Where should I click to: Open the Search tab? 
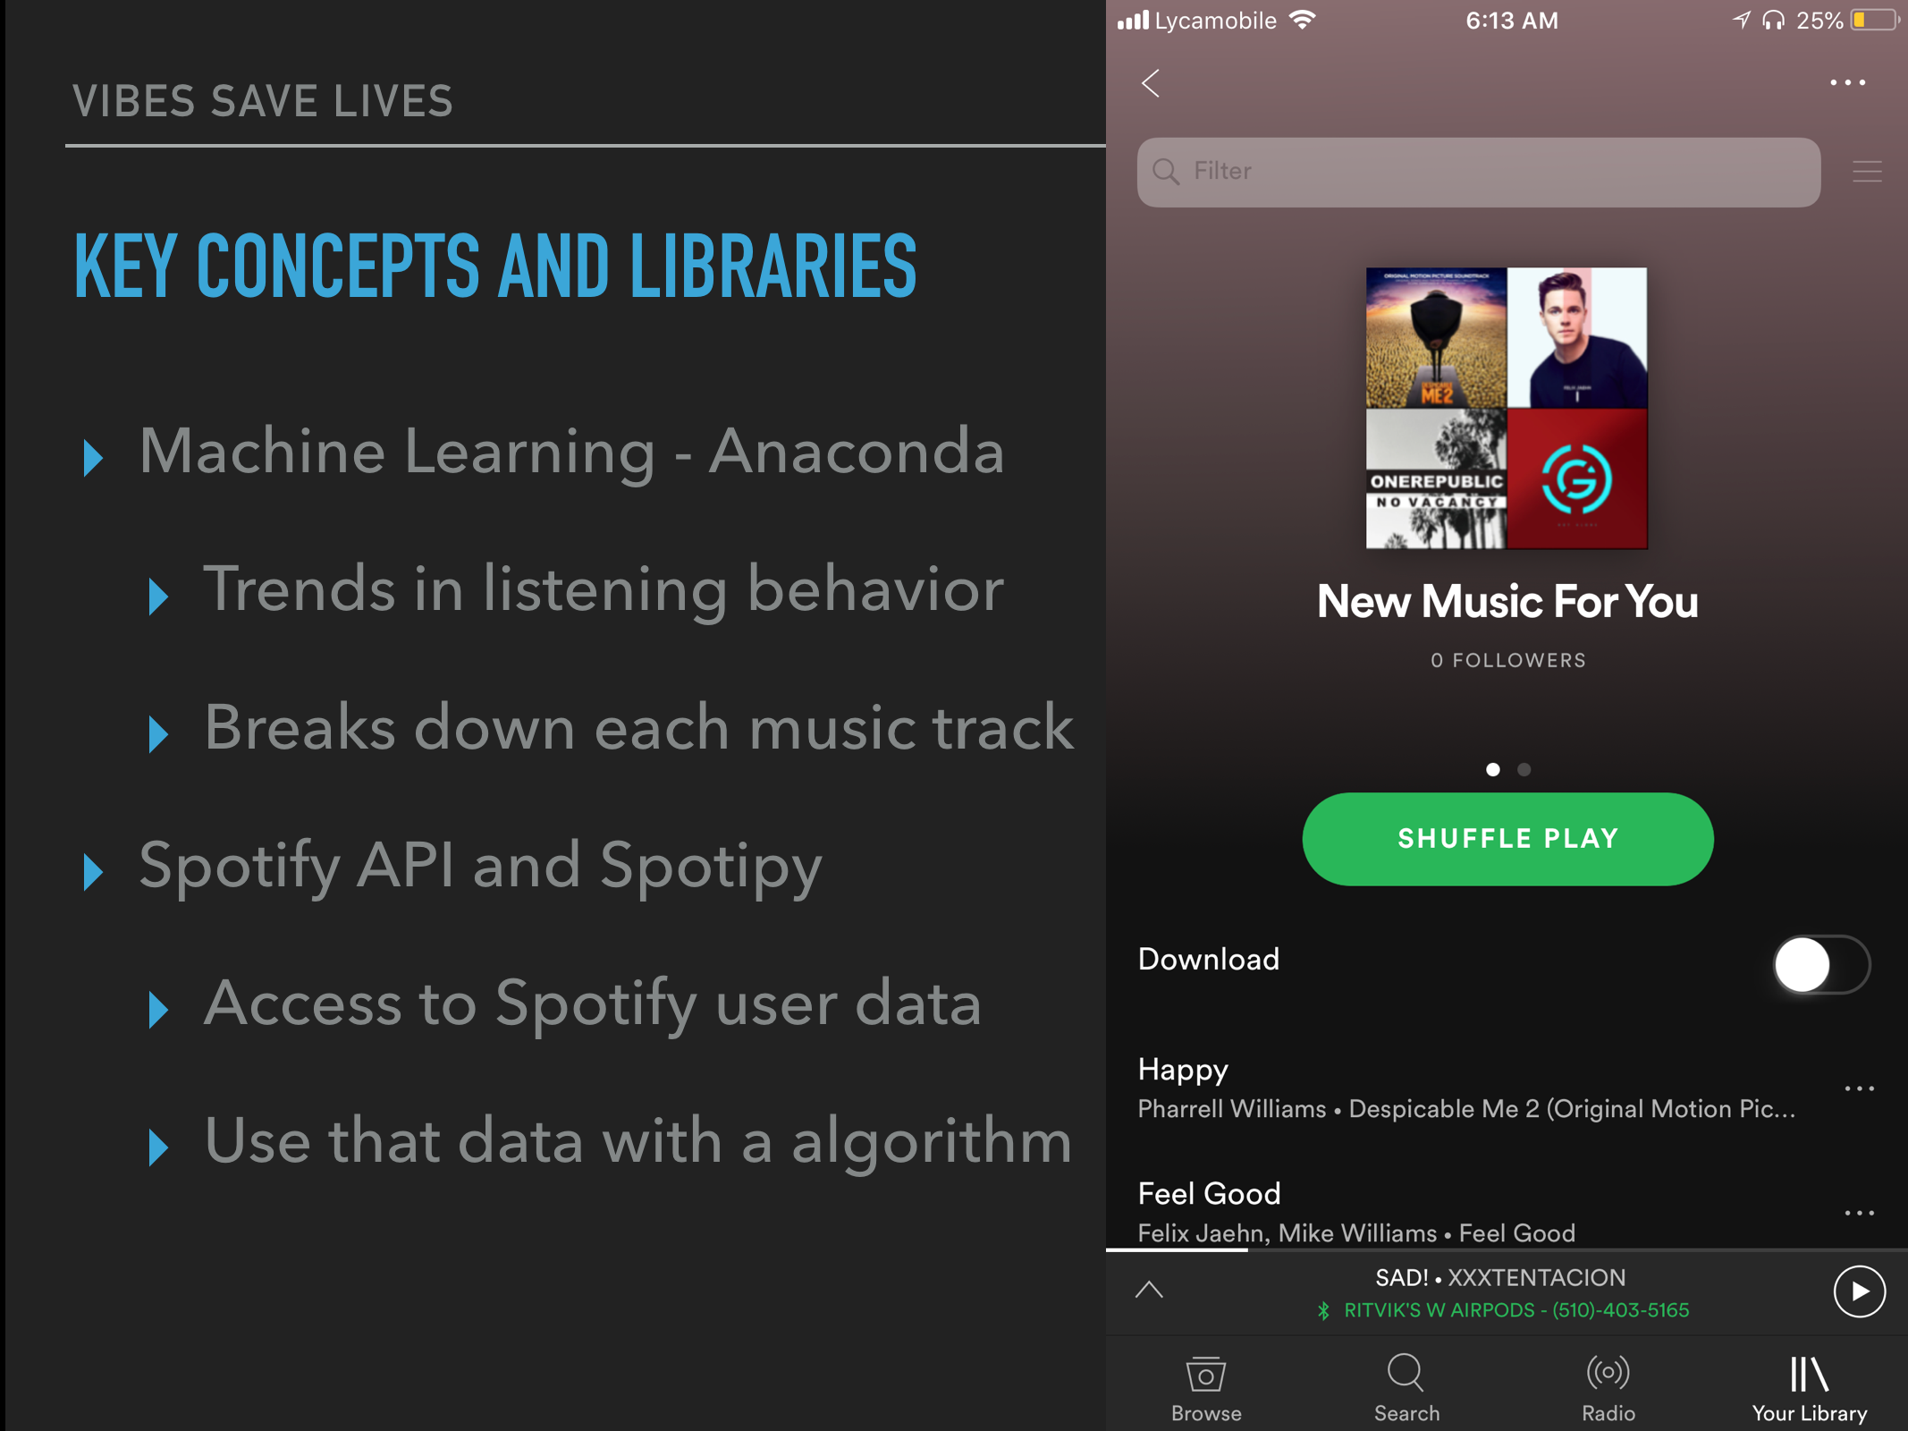1406,1387
